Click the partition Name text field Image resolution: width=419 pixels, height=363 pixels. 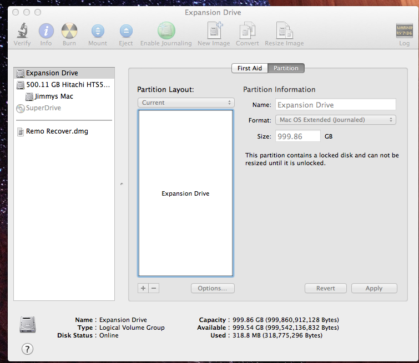coord(335,104)
